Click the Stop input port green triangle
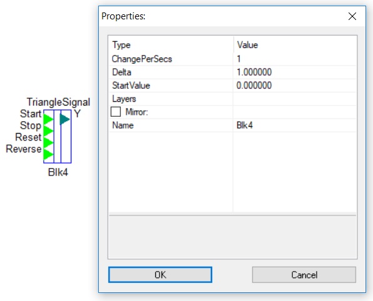The width and height of the screenshot is (373, 301). click(x=48, y=131)
